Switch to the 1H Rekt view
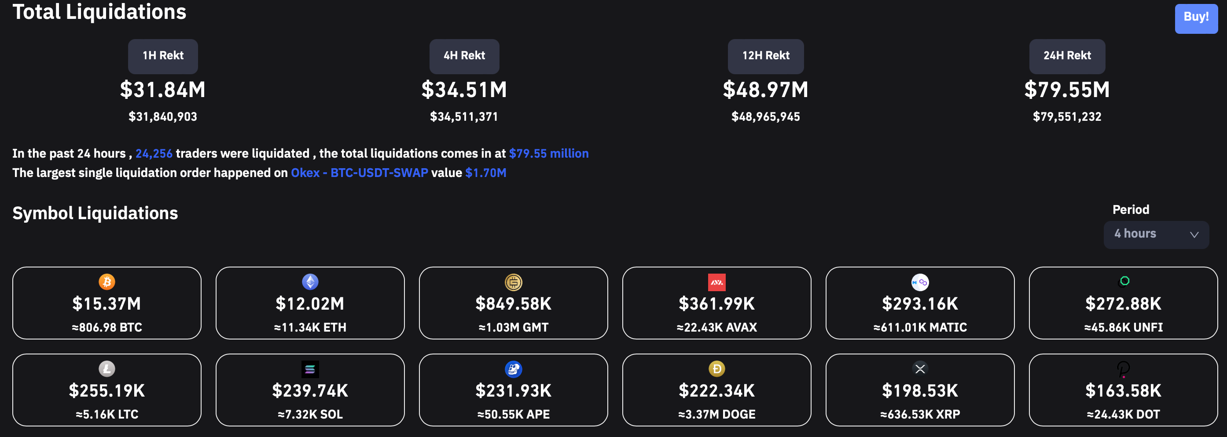The image size is (1227, 437). pos(162,56)
